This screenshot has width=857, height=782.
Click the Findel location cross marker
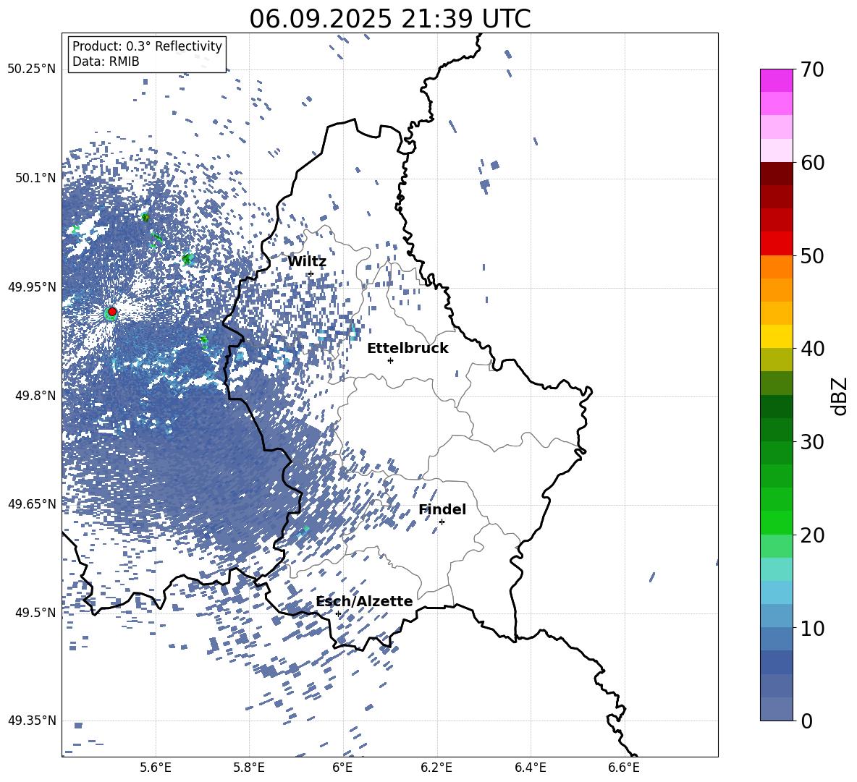(442, 522)
